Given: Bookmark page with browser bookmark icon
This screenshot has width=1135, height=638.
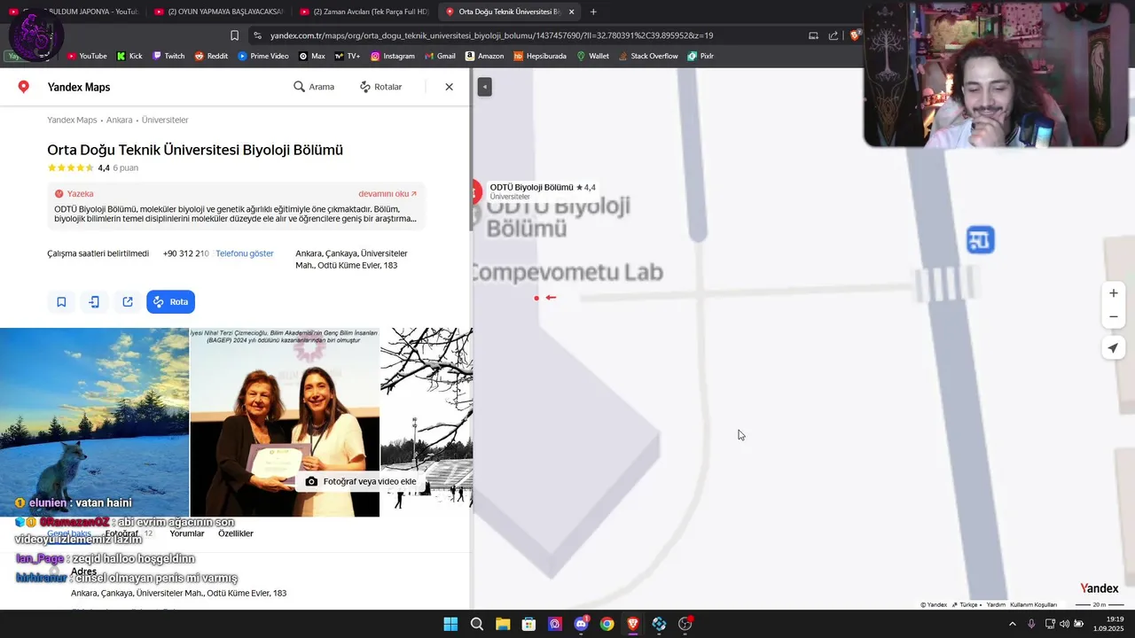Looking at the screenshot, I should [x=234, y=35].
